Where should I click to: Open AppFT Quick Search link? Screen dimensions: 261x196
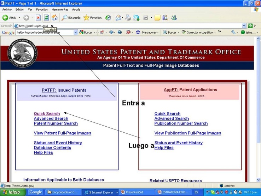[x=167, y=114]
